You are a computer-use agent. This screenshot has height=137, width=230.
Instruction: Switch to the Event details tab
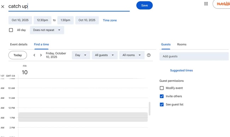(19, 44)
